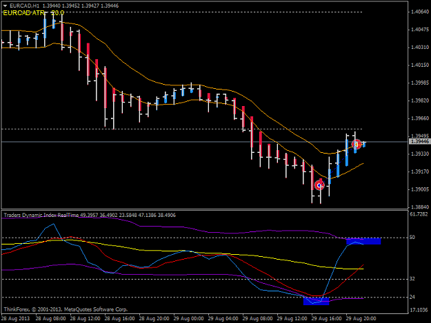Click the 28 Aug 2013 date label

(x=15, y=319)
